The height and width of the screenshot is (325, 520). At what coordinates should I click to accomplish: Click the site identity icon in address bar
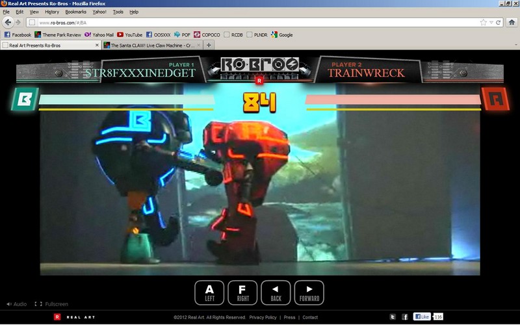[x=32, y=23]
